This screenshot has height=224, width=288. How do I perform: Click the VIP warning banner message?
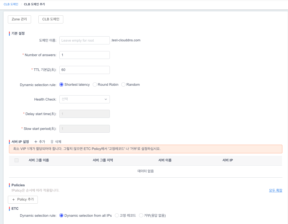146,149
